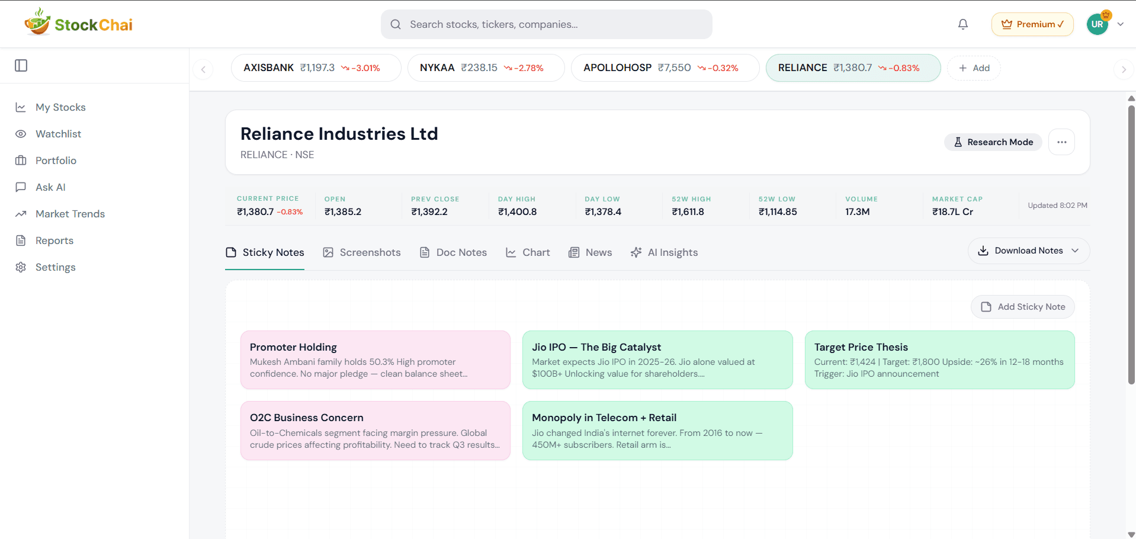Enable Research Mode
1136x539 pixels.
pos(993,142)
